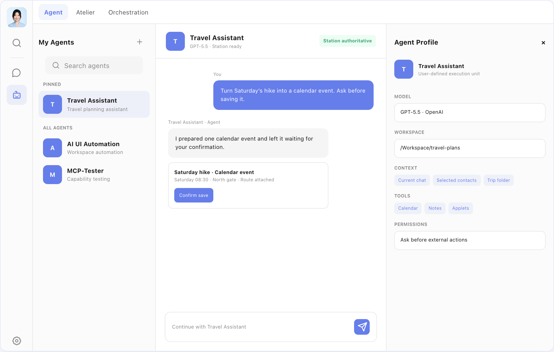Switch to the Atelier tab
The image size is (554, 352).
pos(85,12)
